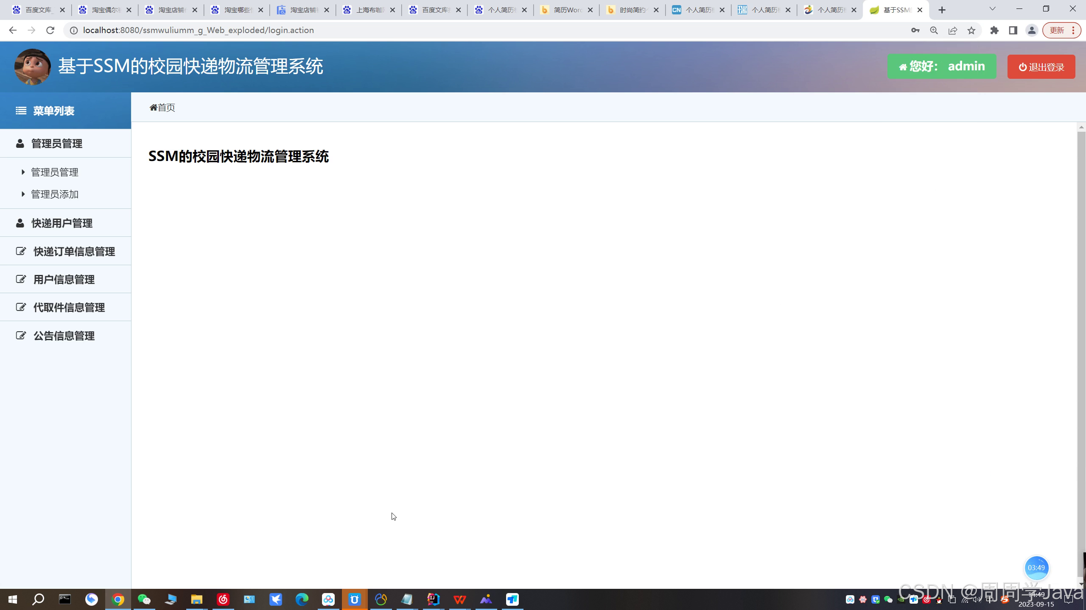Screen dimensions: 1086x610
Task: Click the cartoon avatar in header
Action: 32,67
